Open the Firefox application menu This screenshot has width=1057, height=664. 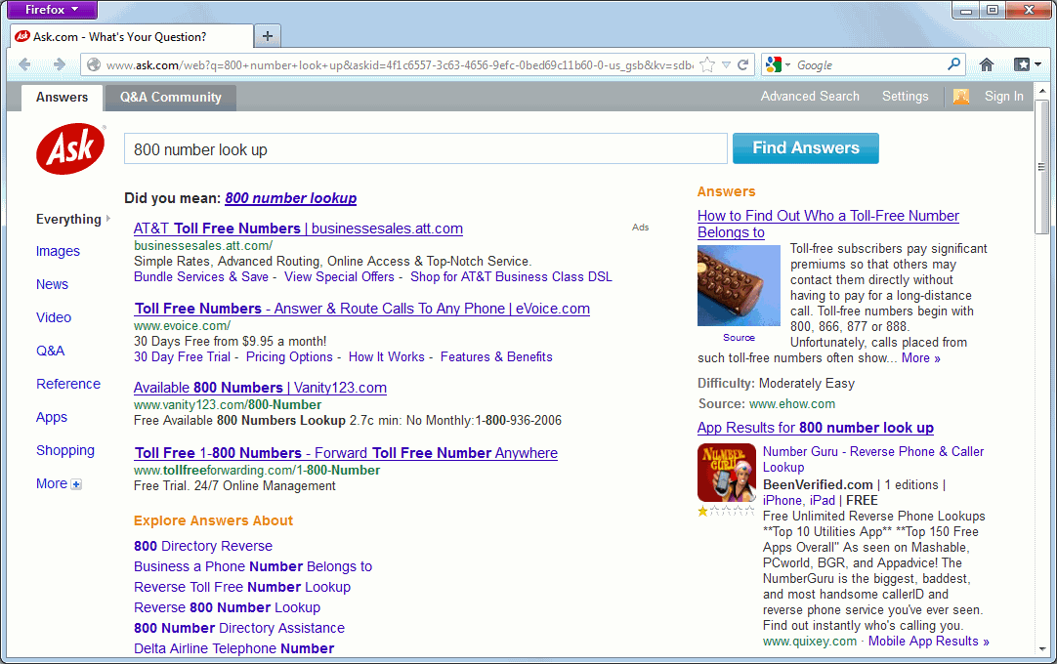[52, 10]
